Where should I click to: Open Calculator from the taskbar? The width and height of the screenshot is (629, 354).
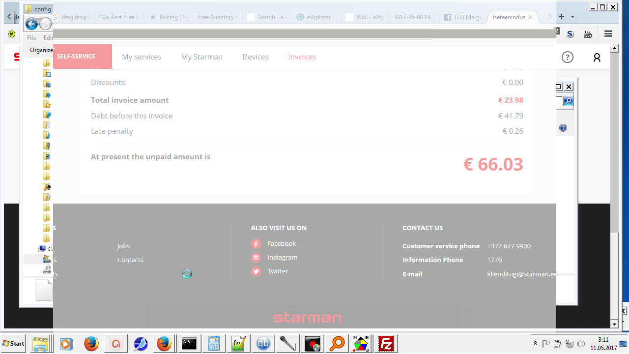[214, 344]
